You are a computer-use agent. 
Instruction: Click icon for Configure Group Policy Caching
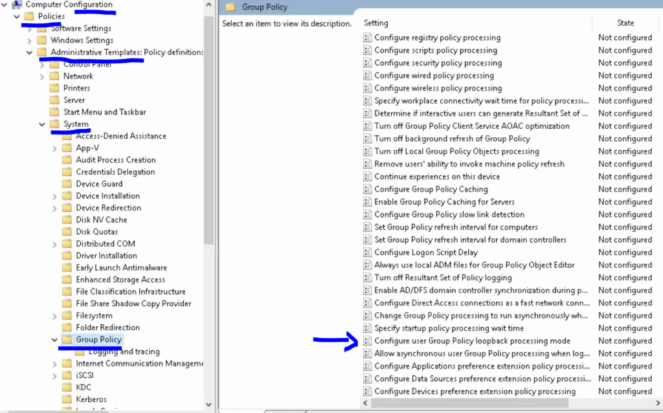(368, 190)
